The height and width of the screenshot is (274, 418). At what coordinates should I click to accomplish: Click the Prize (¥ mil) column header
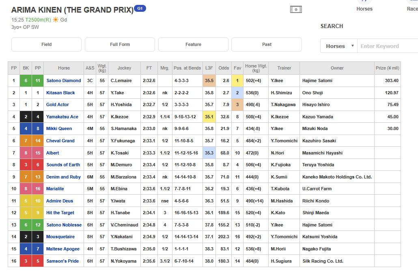tap(387, 68)
